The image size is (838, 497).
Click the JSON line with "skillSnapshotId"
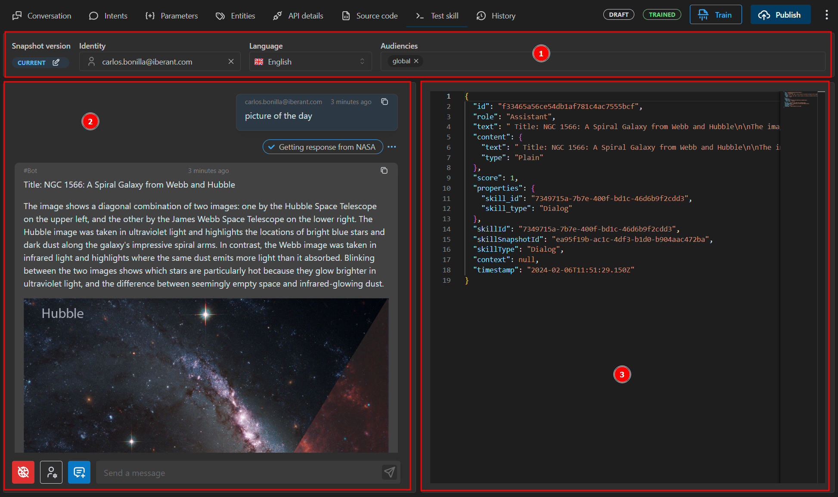[x=593, y=239]
